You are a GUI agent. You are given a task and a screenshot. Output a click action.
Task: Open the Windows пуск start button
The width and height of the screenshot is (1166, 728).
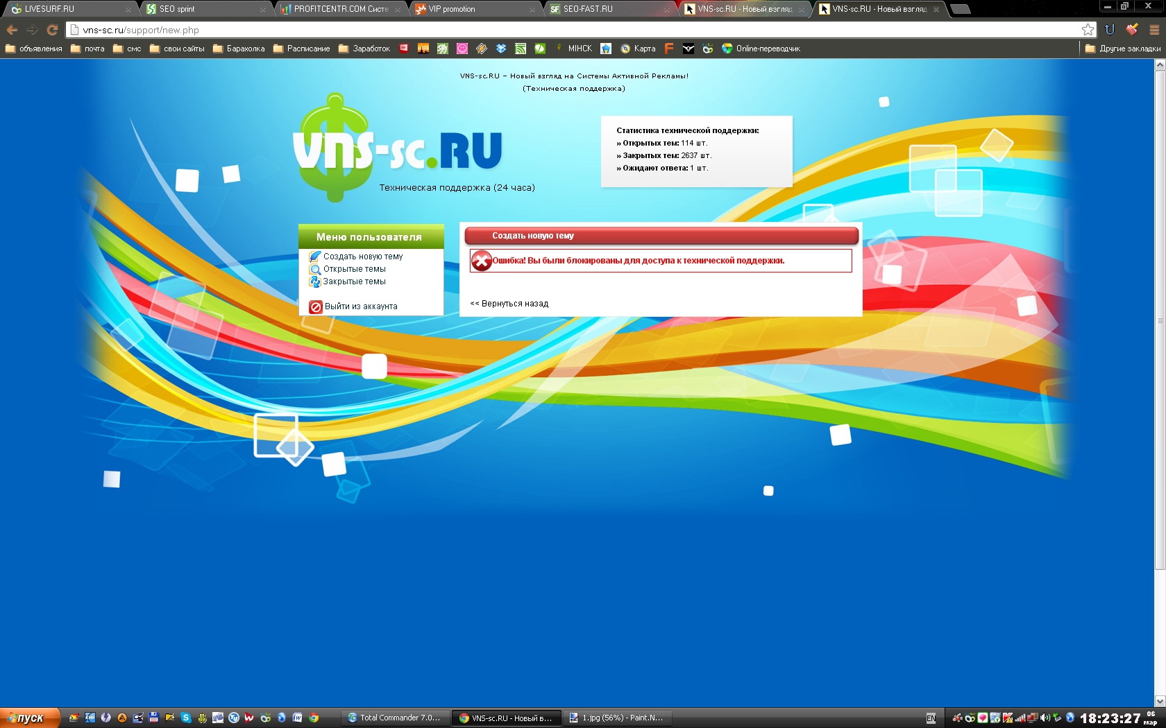pos(28,718)
